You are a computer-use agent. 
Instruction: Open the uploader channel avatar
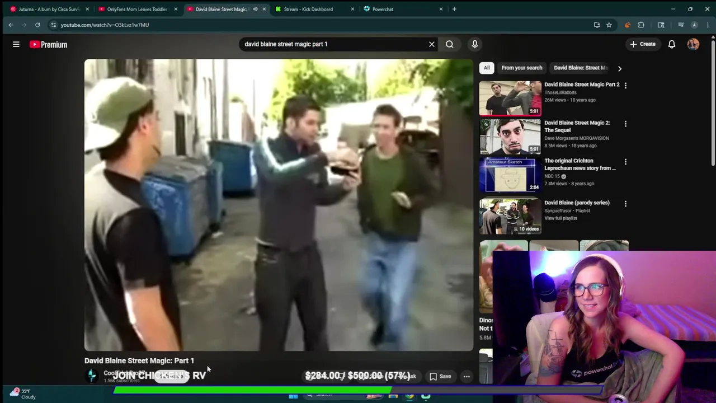92,376
